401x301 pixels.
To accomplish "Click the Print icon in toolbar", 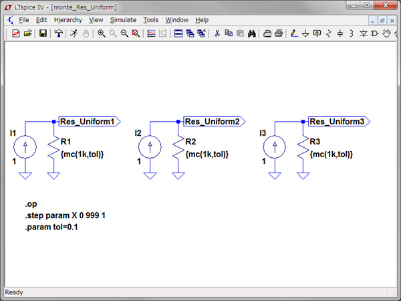I will coord(278,33).
